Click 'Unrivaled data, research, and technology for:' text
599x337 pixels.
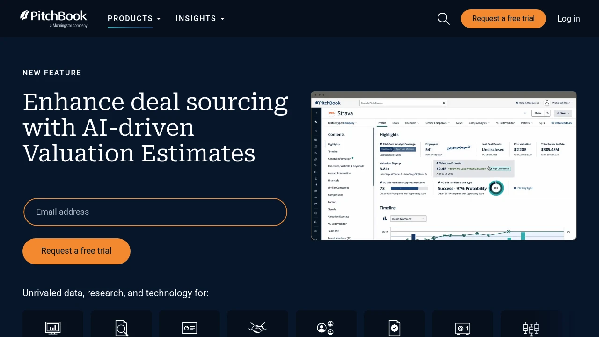coord(116,293)
